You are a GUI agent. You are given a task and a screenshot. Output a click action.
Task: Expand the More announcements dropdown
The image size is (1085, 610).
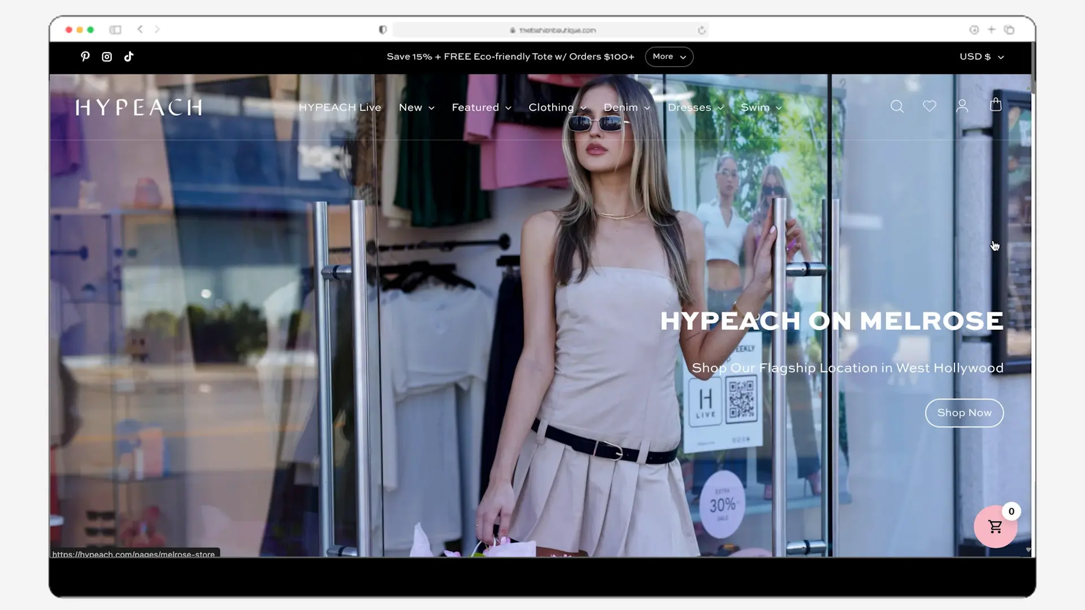[669, 57]
